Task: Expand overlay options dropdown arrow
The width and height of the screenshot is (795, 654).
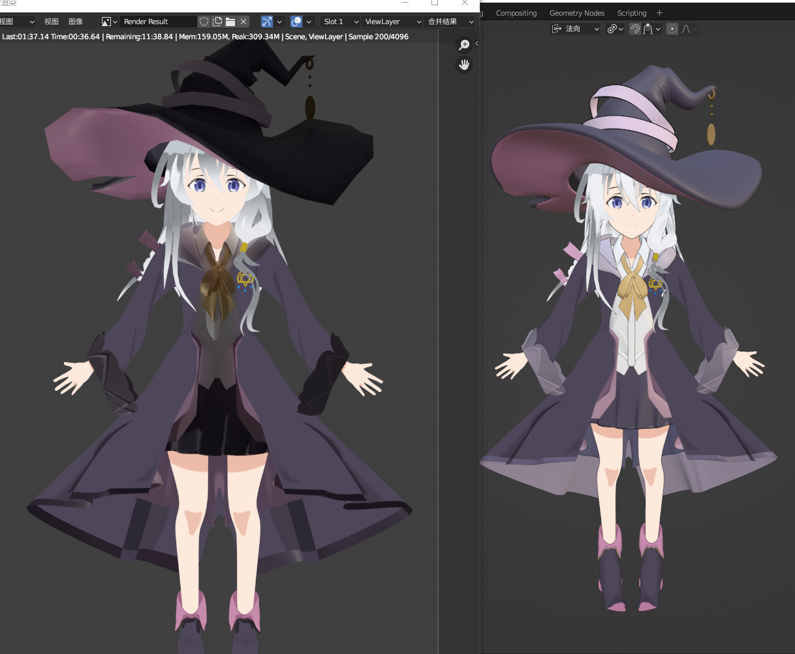Action: coord(309,22)
